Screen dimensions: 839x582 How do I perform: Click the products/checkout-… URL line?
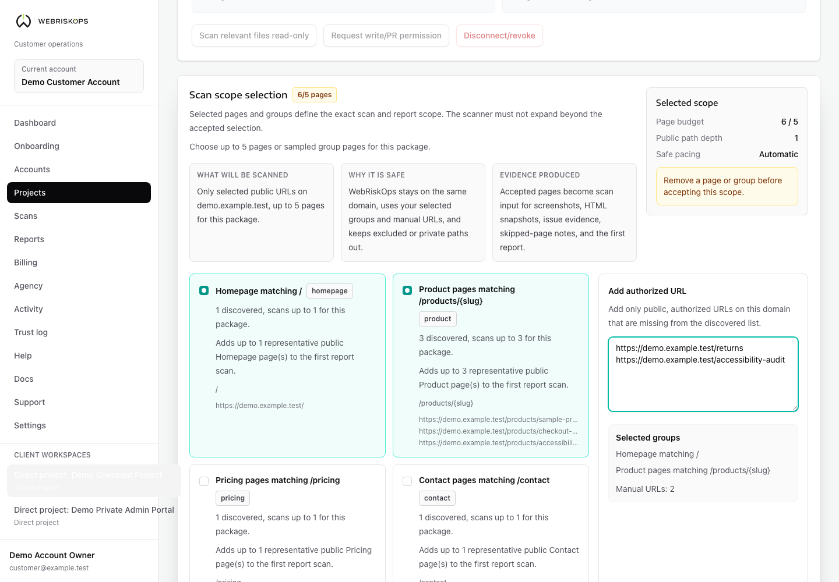coord(498,431)
